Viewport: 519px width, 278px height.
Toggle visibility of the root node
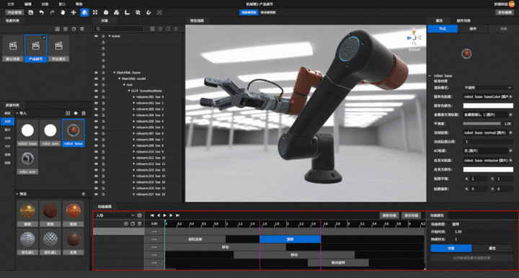(x=97, y=84)
